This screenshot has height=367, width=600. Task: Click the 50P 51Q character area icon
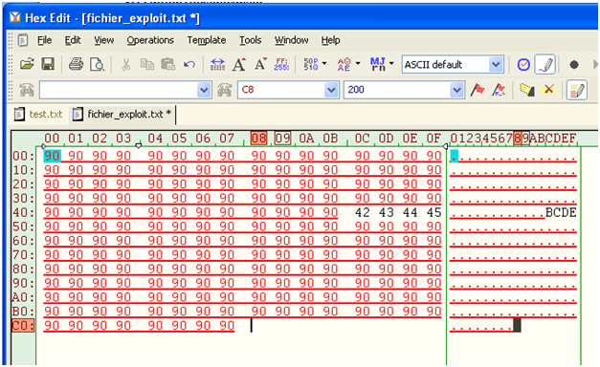pyautogui.click(x=311, y=64)
